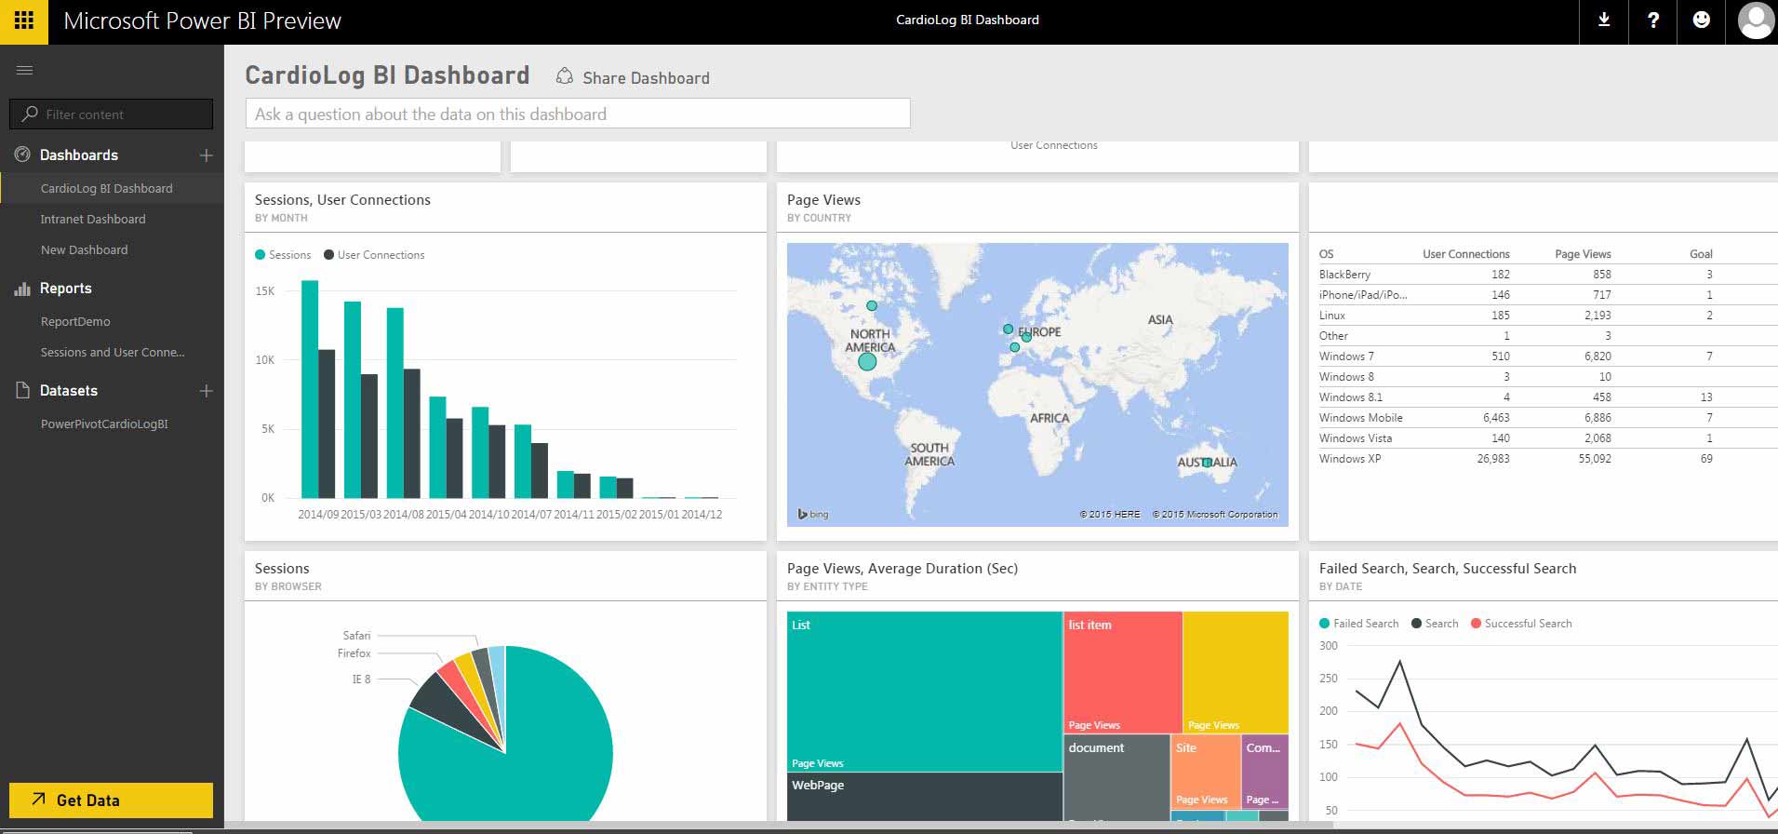Open Sessions and User Connections report
Viewport: 1778px width, 834px height.
pyautogui.click(x=112, y=352)
